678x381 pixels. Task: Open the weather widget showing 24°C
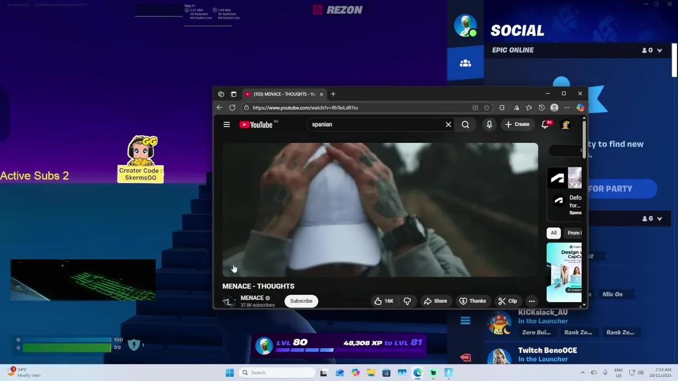click(24, 373)
